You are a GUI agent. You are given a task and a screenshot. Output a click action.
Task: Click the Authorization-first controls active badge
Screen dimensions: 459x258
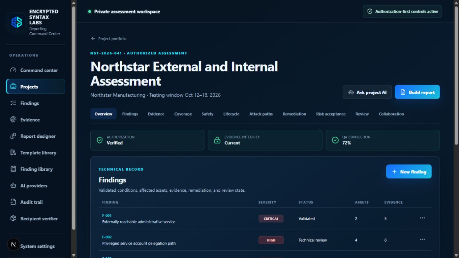(402, 11)
